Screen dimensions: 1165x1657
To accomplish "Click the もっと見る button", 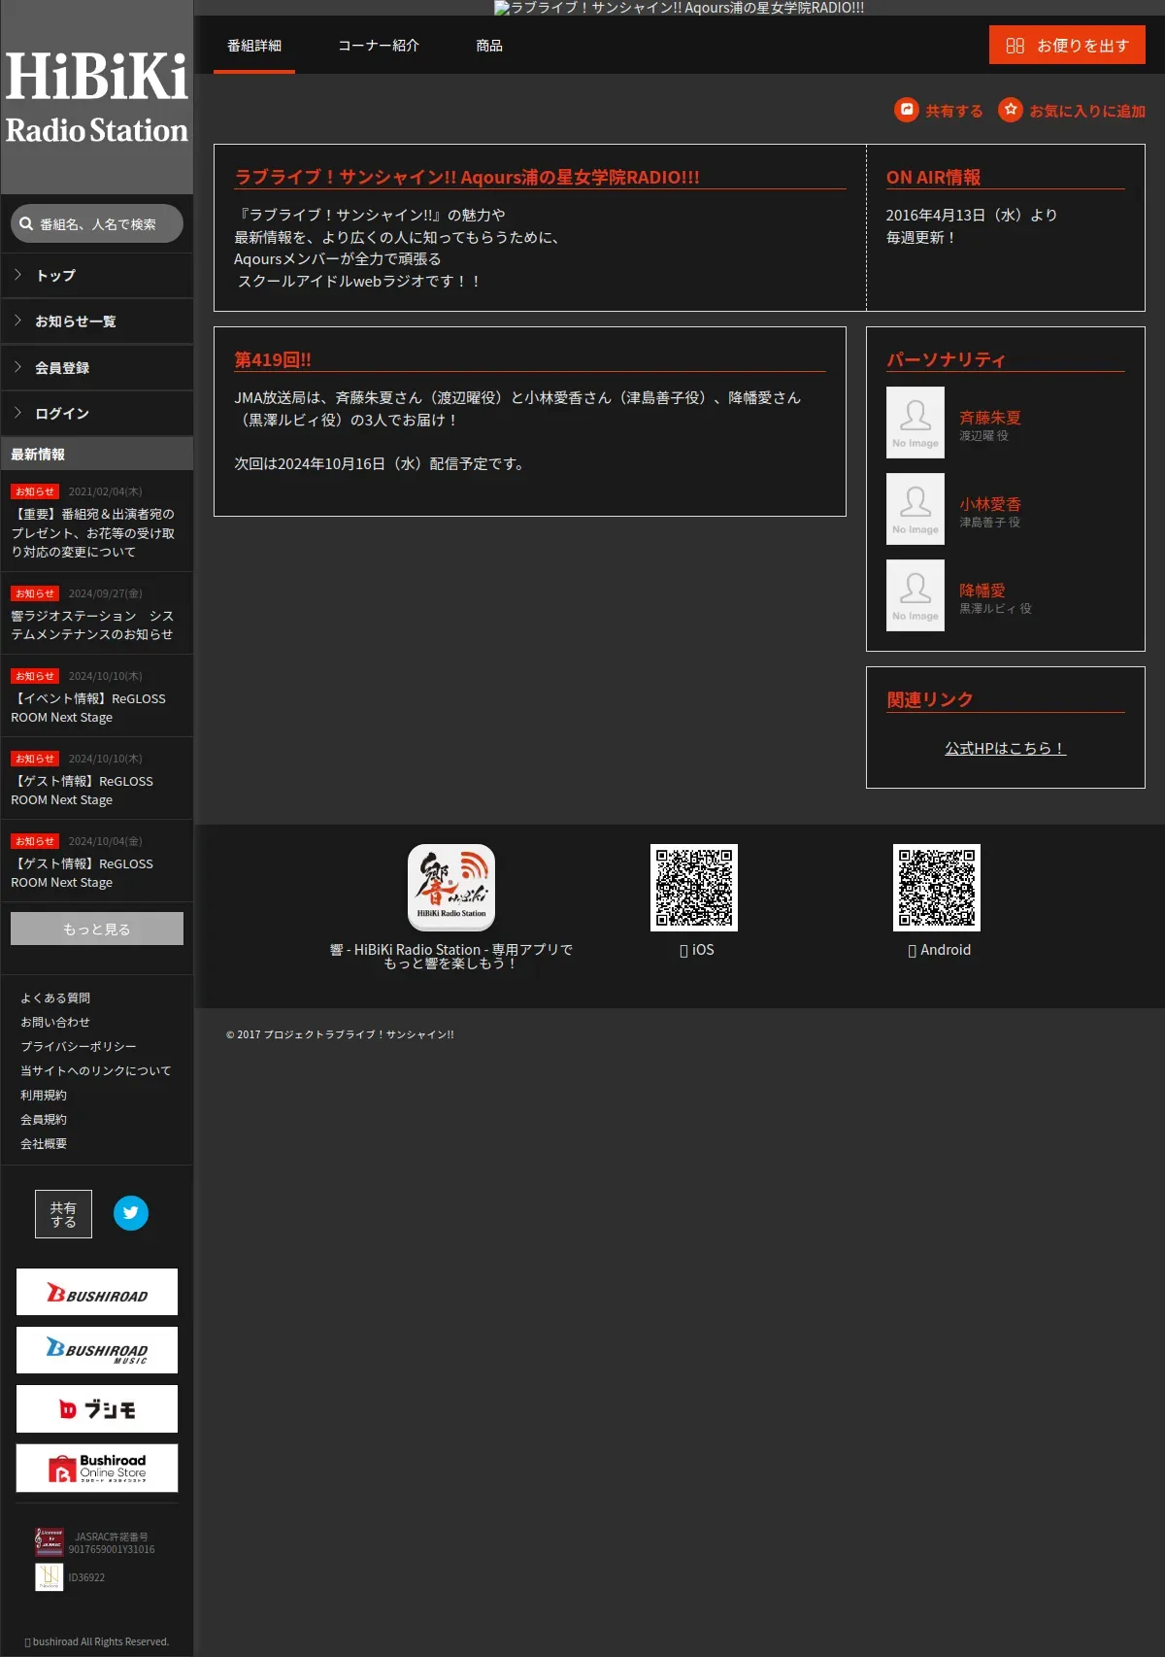I will click(97, 929).
